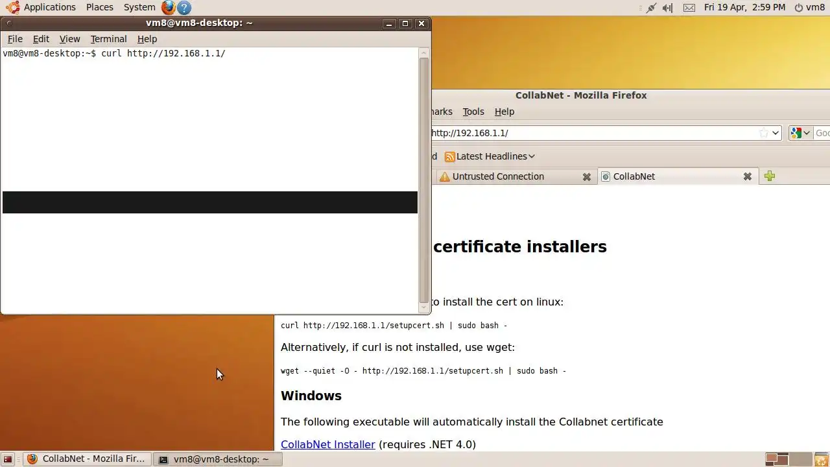Image resolution: width=830 pixels, height=467 pixels.
Task: Click the certificate installers heading
Action: pos(520,246)
